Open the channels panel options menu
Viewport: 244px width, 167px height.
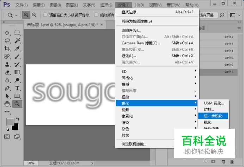coord(239,28)
